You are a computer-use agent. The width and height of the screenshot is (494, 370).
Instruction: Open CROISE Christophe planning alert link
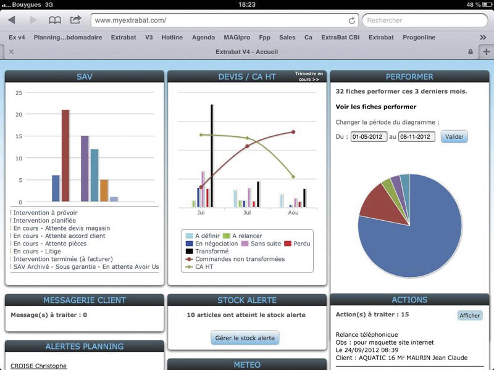pyautogui.click(x=38, y=366)
